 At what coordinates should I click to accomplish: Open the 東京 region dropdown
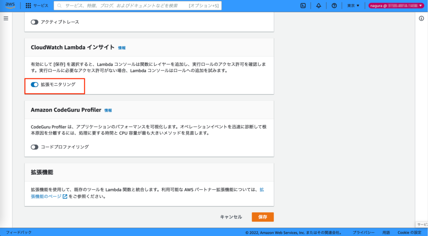(353, 5)
